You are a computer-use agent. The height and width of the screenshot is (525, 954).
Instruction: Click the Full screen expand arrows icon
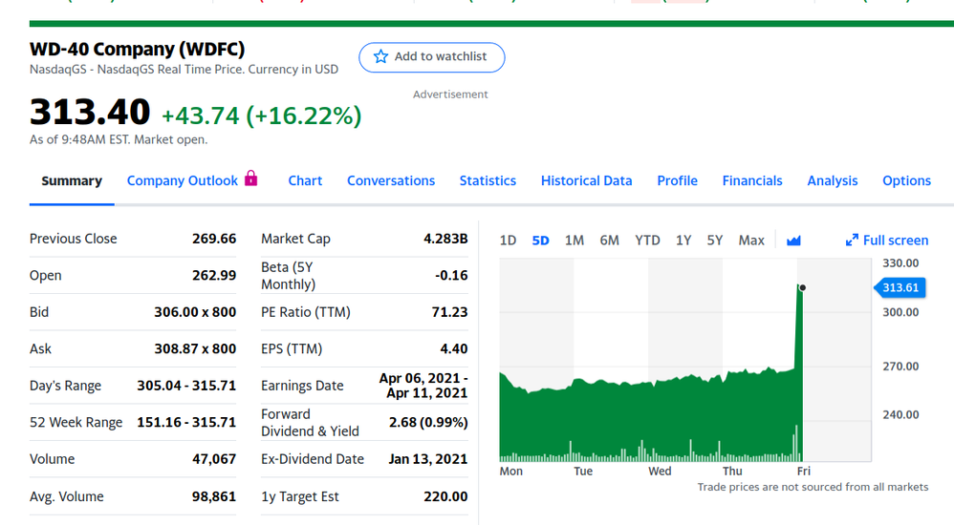[x=852, y=241]
